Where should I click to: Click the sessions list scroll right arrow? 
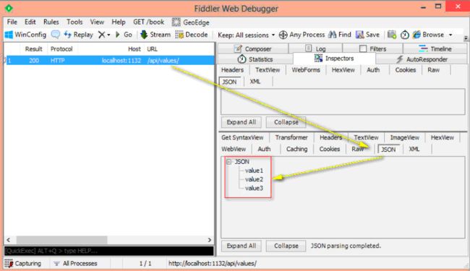coord(210,239)
